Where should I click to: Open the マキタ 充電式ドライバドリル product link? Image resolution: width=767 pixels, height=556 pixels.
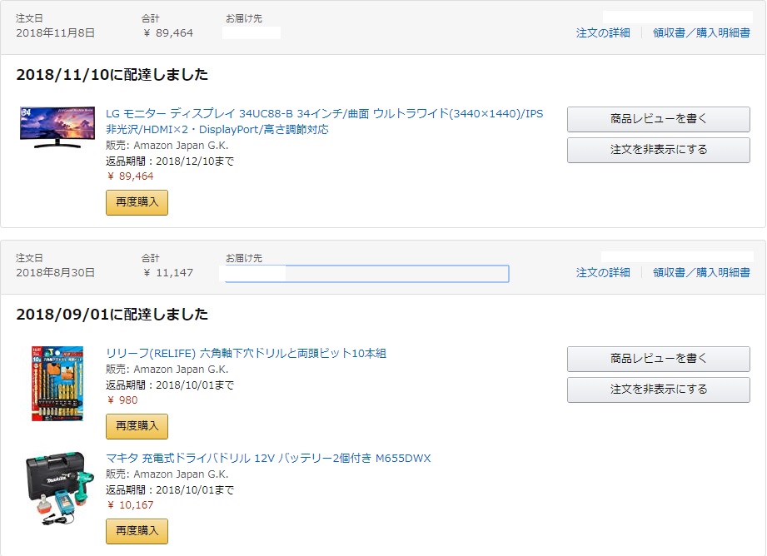tap(268, 458)
